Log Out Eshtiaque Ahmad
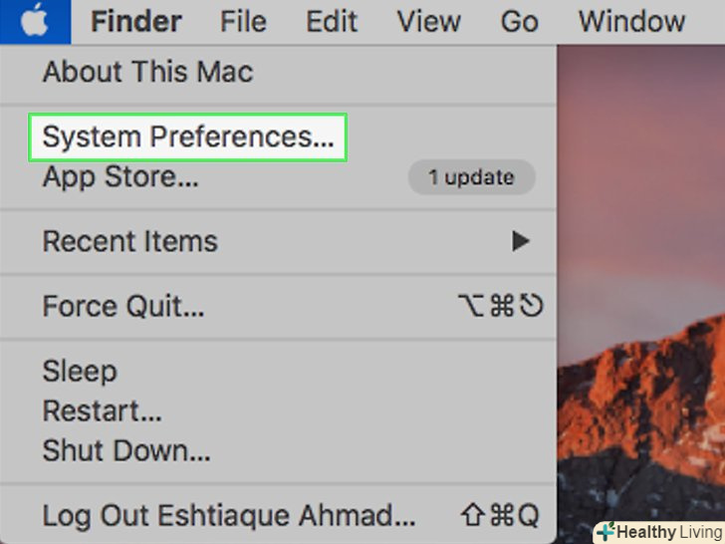 click(229, 516)
